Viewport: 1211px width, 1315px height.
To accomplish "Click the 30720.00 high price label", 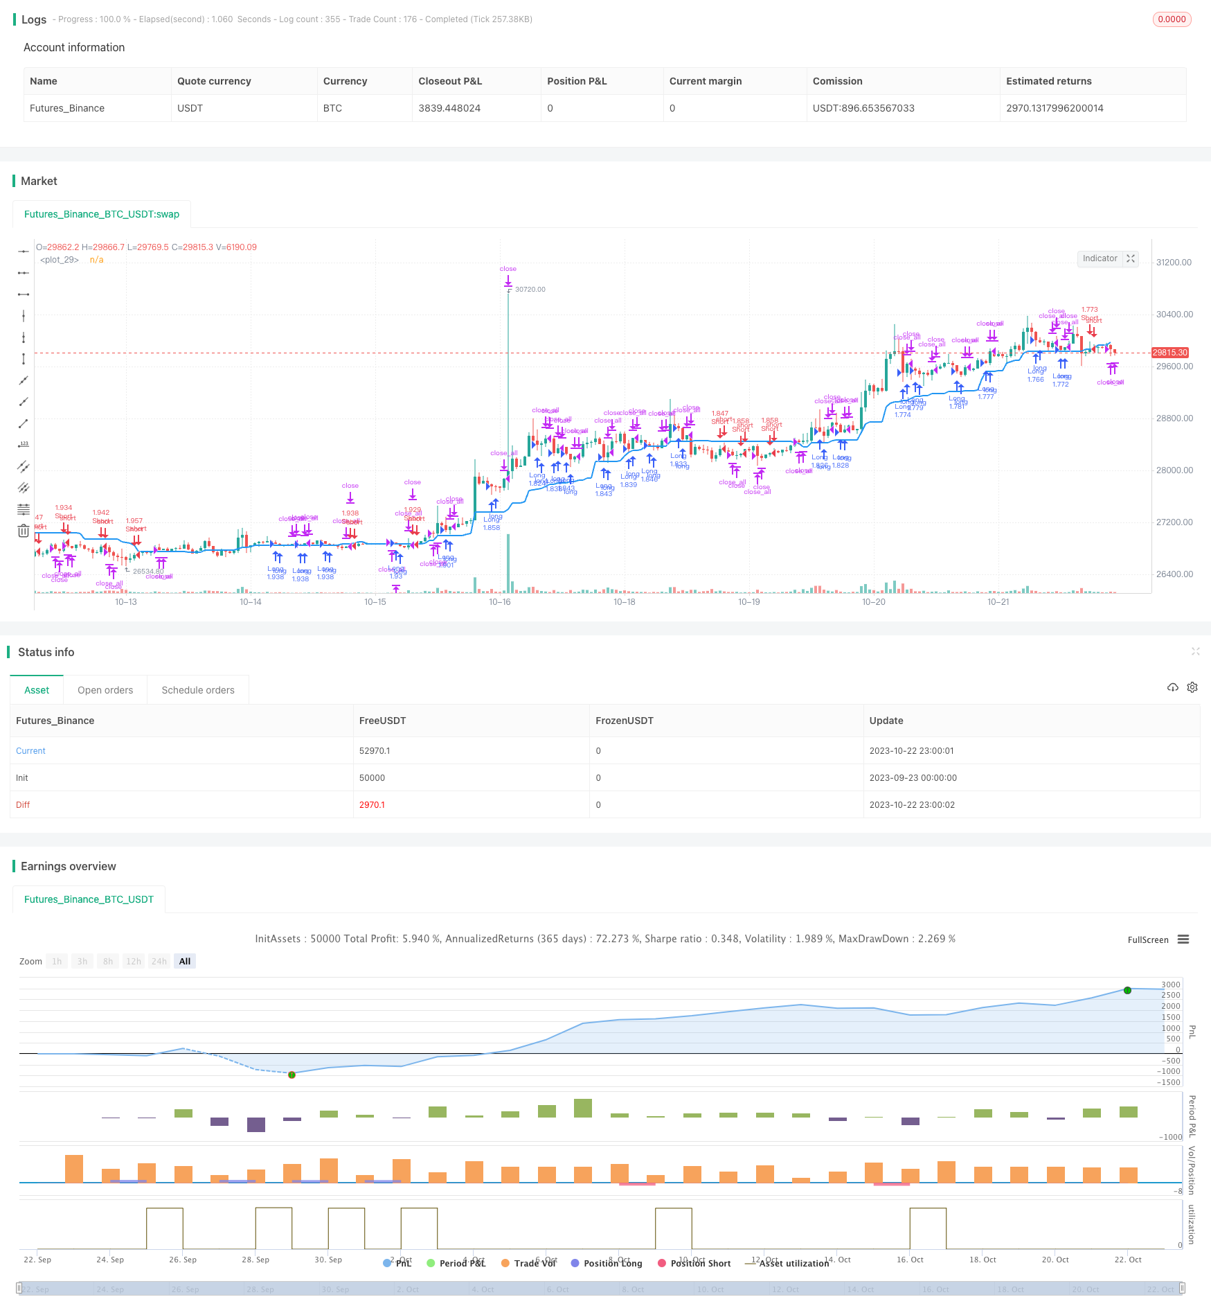I will [530, 289].
